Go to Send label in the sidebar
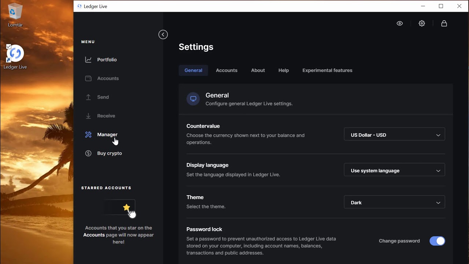The height and width of the screenshot is (264, 469). pos(103,97)
